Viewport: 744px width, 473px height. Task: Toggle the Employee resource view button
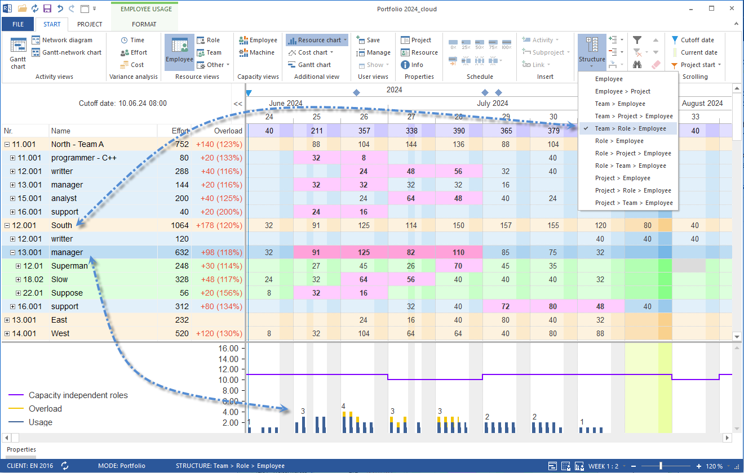pyautogui.click(x=179, y=52)
